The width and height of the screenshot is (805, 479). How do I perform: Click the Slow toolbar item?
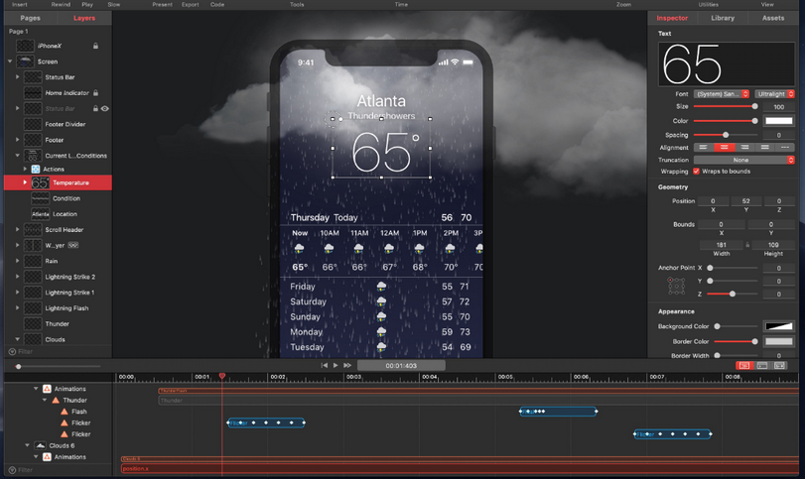[x=114, y=4]
